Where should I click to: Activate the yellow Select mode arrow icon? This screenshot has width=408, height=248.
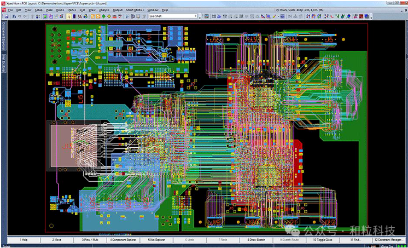[69, 16]
